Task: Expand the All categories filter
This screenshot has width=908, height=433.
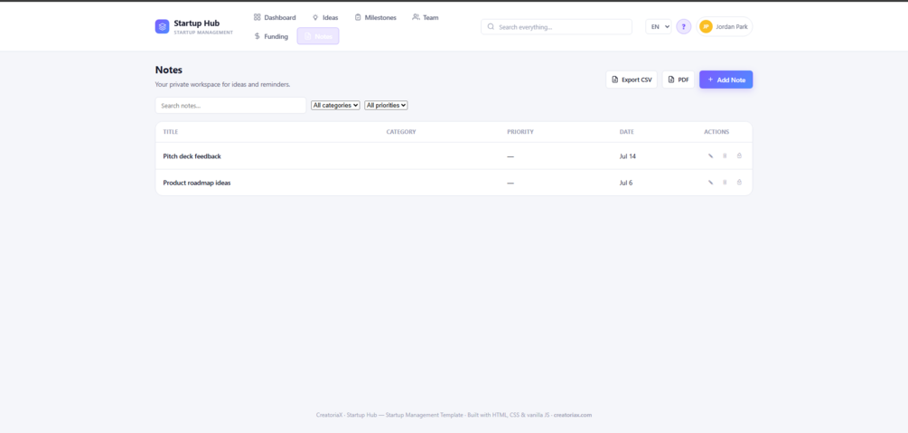Action: [x=335, y=106]
